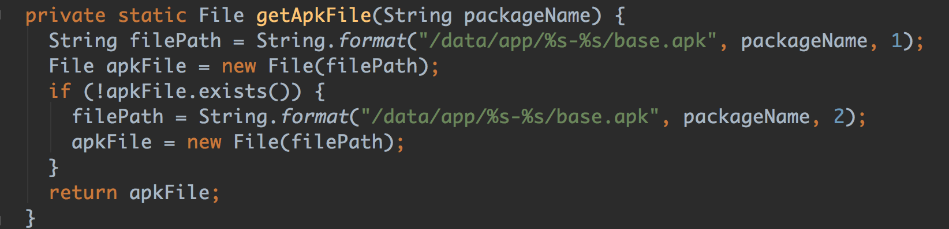Click the return keyword
The width and height of the screenshot is (949, 229).
click(x=83, y=193)
